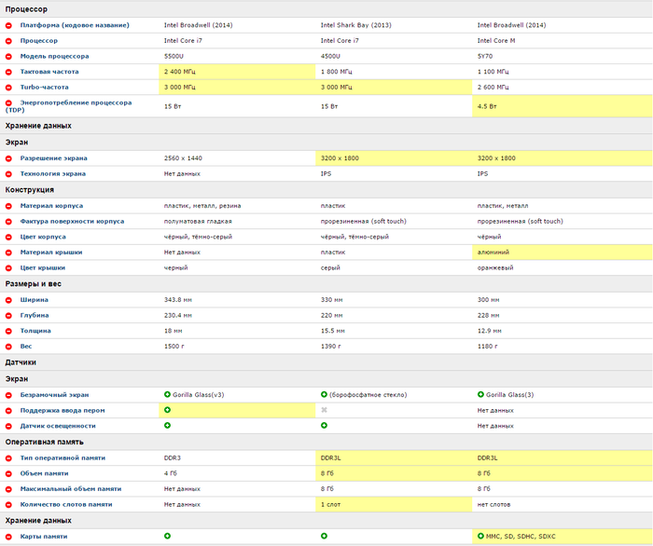The width and height of the screenshot is (653, 546).
Task: Click green plus beside (борософатное стекло)
Action: pyautogui.click(x=324, y=395)
